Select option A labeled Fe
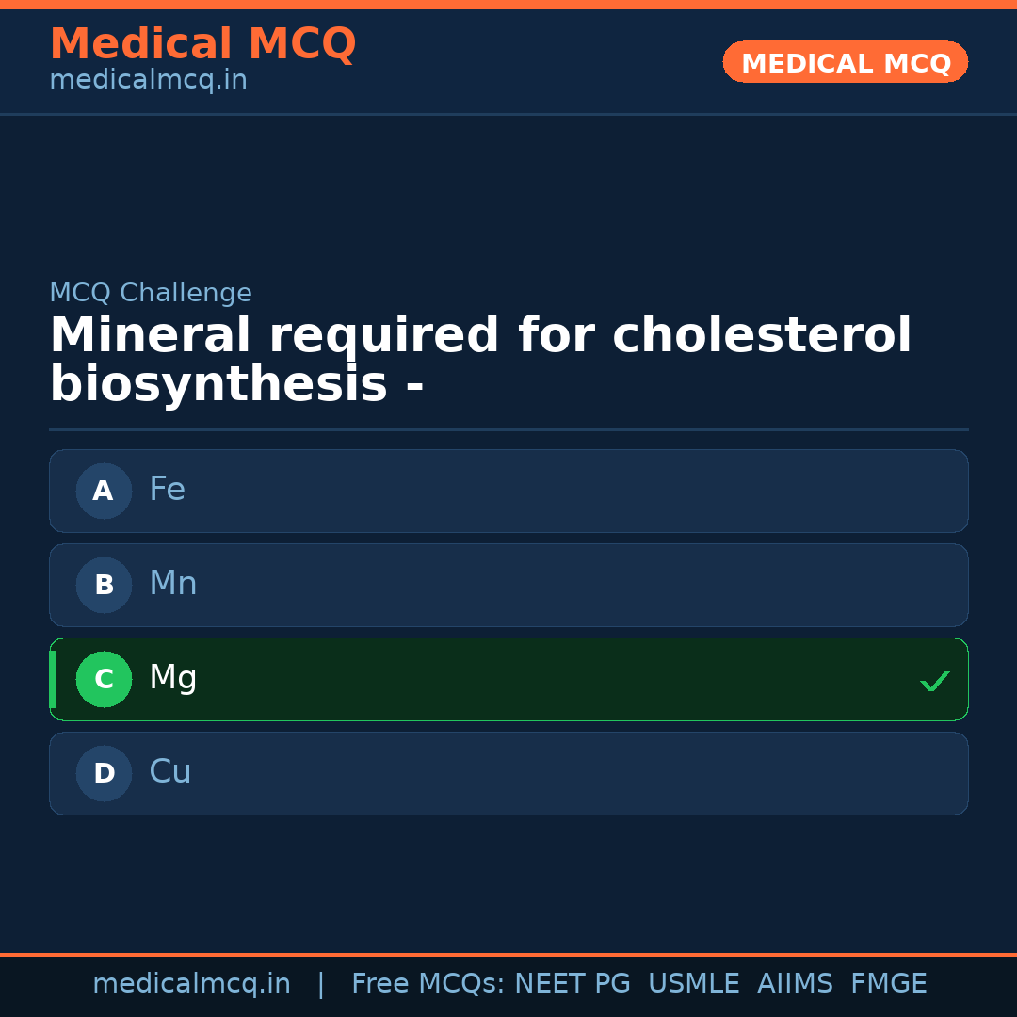The height and width of the screenshot is (1017, 1017). (x=508, y=491)
